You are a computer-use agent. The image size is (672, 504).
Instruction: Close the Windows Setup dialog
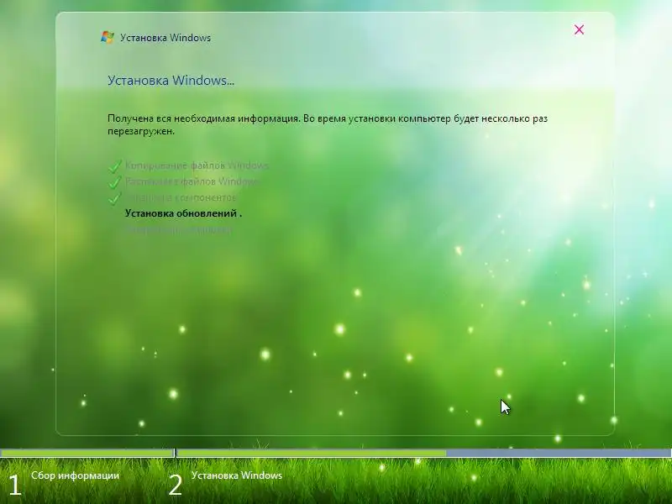579,29
